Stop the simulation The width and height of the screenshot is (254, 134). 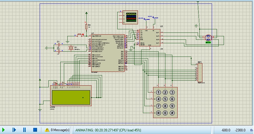click(x=35, y=130)
